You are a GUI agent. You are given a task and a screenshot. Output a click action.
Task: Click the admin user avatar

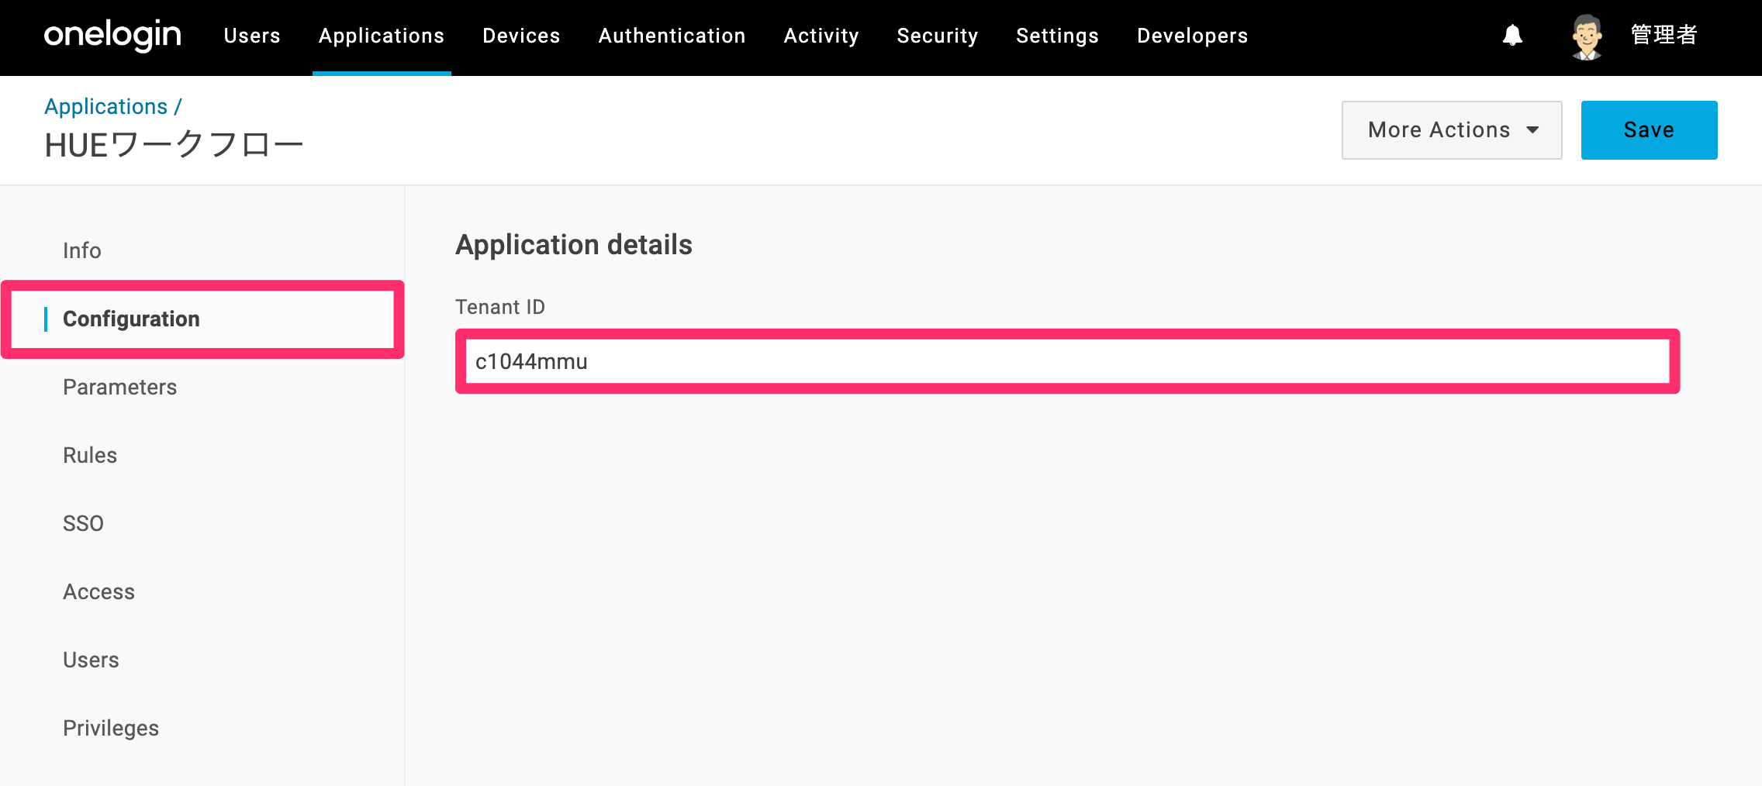(1587, 36)
